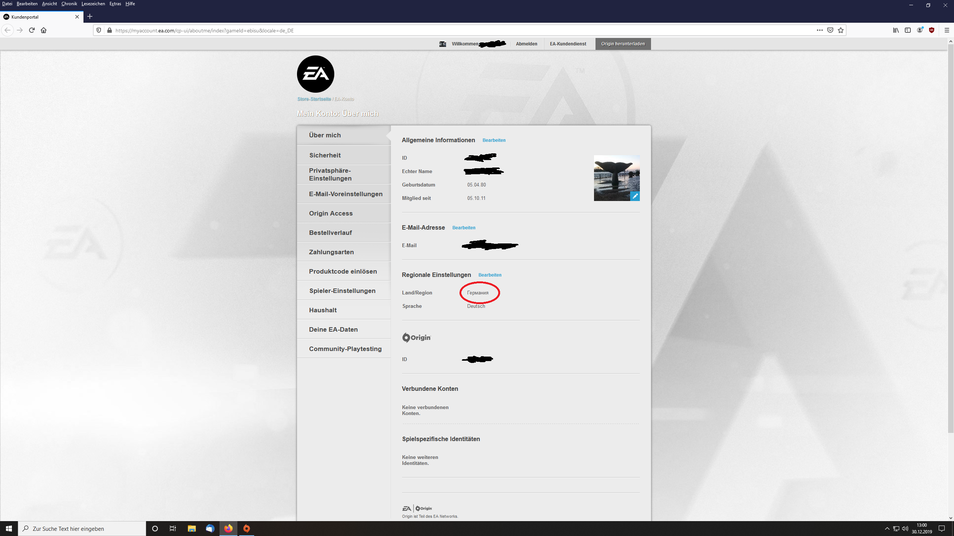The height and width of the screenshot is (536, 954).
Task: Reload the page with refresh icon
Action: tap(32, 30)
